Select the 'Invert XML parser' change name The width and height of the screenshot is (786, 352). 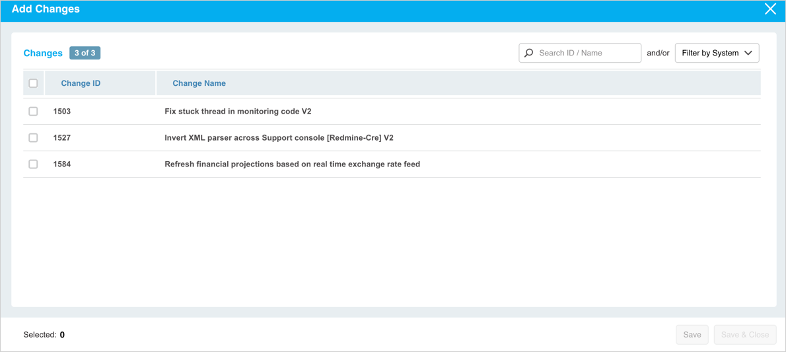[279, 138]
